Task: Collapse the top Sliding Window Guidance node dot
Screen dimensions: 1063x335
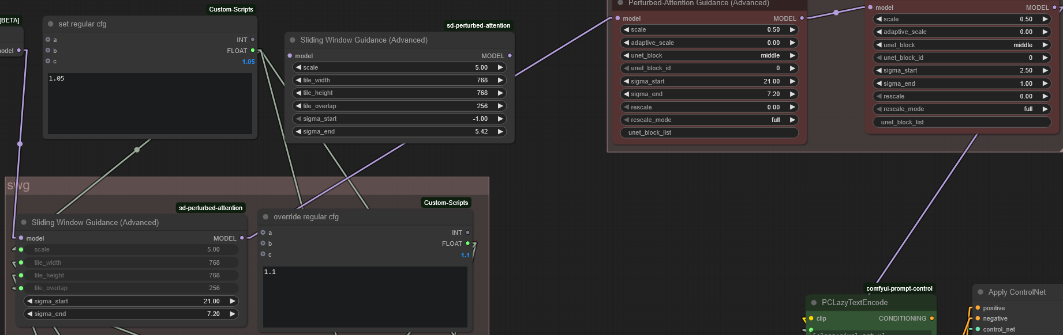Action: (293, 40)
